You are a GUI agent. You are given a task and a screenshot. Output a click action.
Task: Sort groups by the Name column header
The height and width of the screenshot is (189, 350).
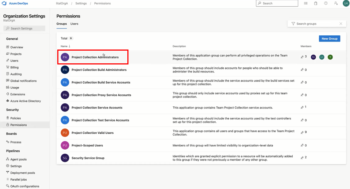coord(65,46)
